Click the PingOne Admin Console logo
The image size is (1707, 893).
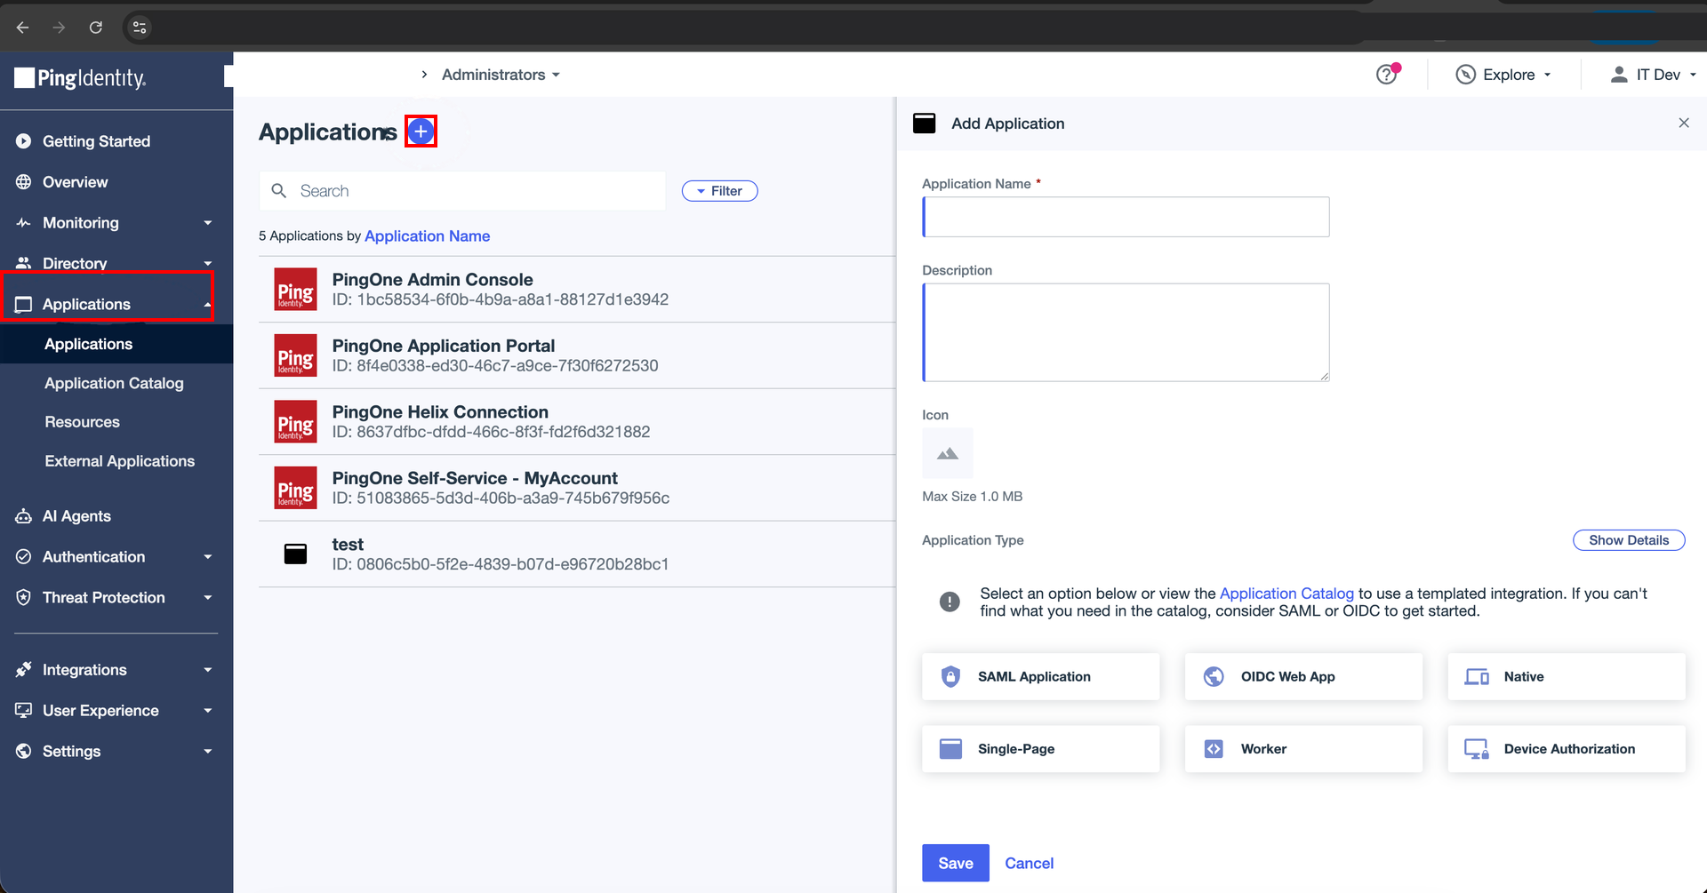296,290
